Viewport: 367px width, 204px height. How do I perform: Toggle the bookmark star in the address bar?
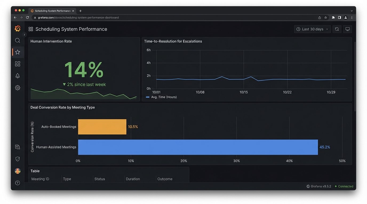pos(325,17)
